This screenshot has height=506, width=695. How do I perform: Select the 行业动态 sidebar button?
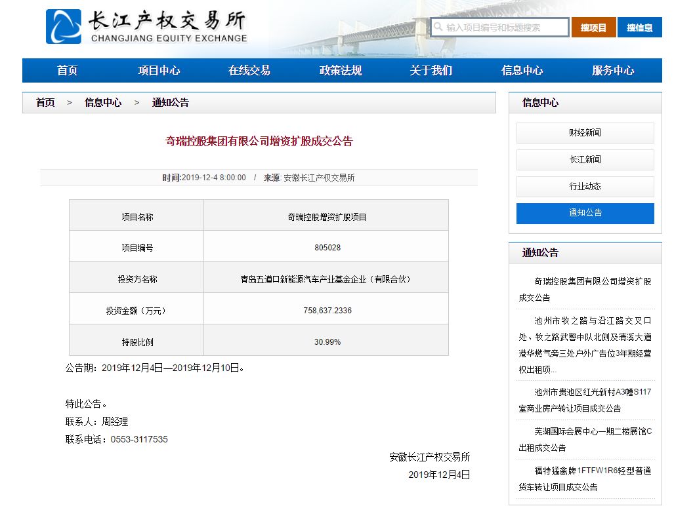[585, 186]
